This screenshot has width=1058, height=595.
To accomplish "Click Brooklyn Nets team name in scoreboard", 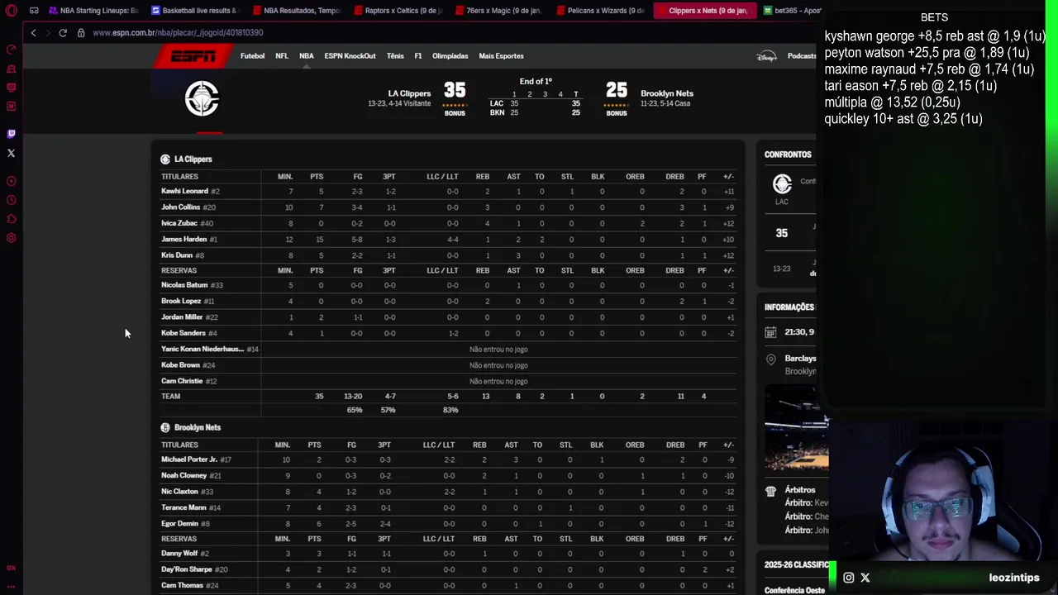I will pyautogui.click(x=667, y=93).
